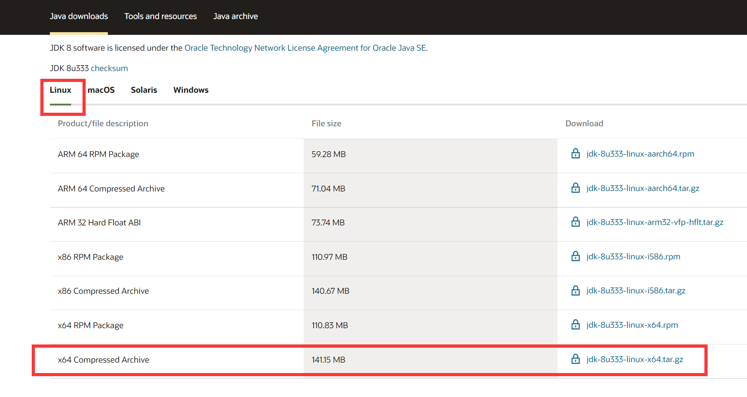Click lock icon beside jdk-8u333-linux-i586.rpm

tap(575, 256)
